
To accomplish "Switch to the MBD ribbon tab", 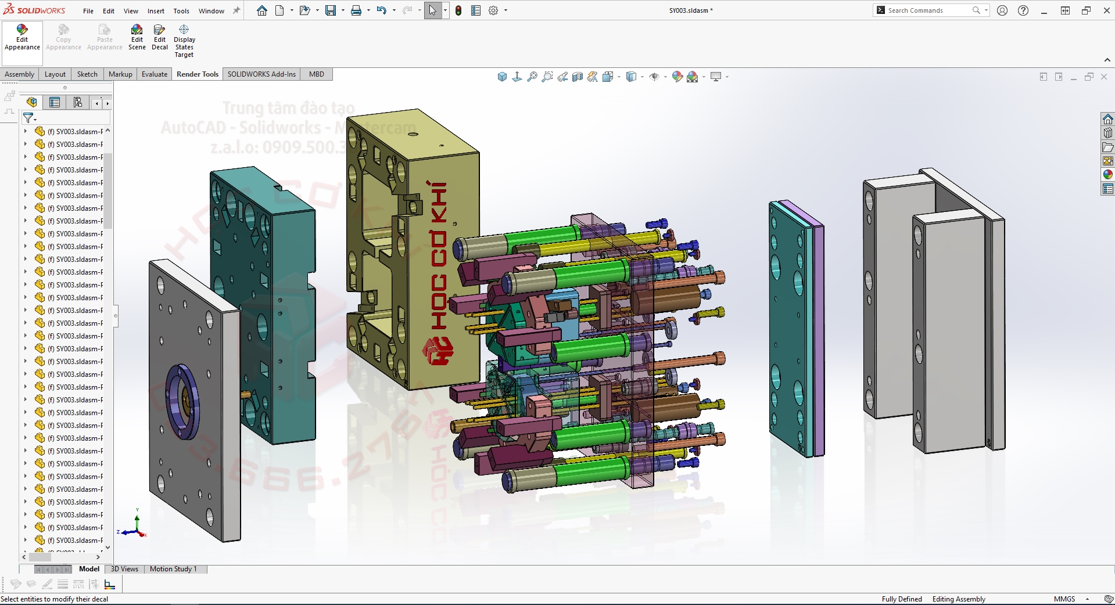I will coord(317,74).
